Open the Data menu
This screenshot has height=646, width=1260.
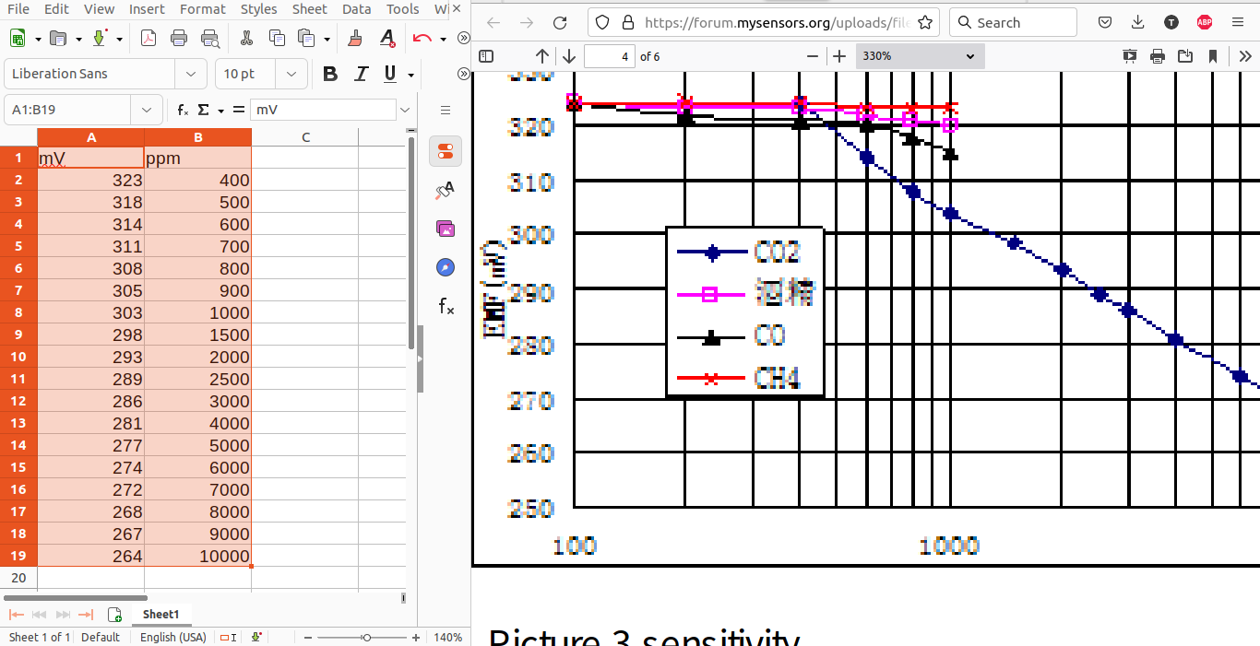[x=356, y=9]
